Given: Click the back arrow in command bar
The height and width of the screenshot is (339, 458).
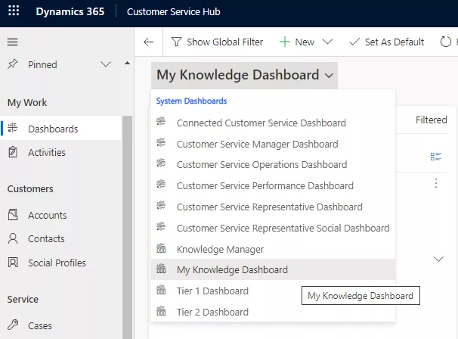Looking at the screenshot, I should tap(148, 42).
